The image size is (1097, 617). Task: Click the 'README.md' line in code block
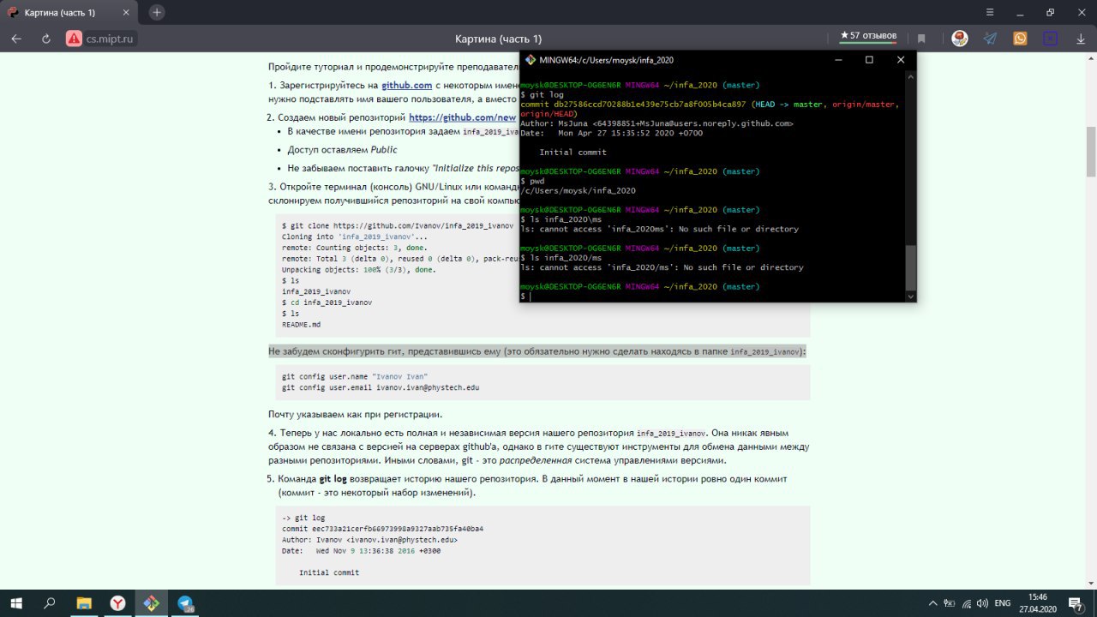coord(301,325)
